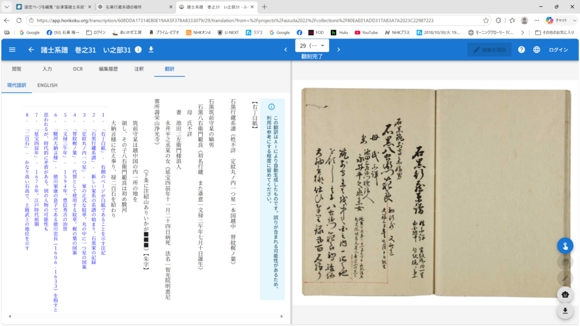580x326 pixels.
Task: Open the プライム・ビデオ bookmark
Action: [x=164, y=32]
